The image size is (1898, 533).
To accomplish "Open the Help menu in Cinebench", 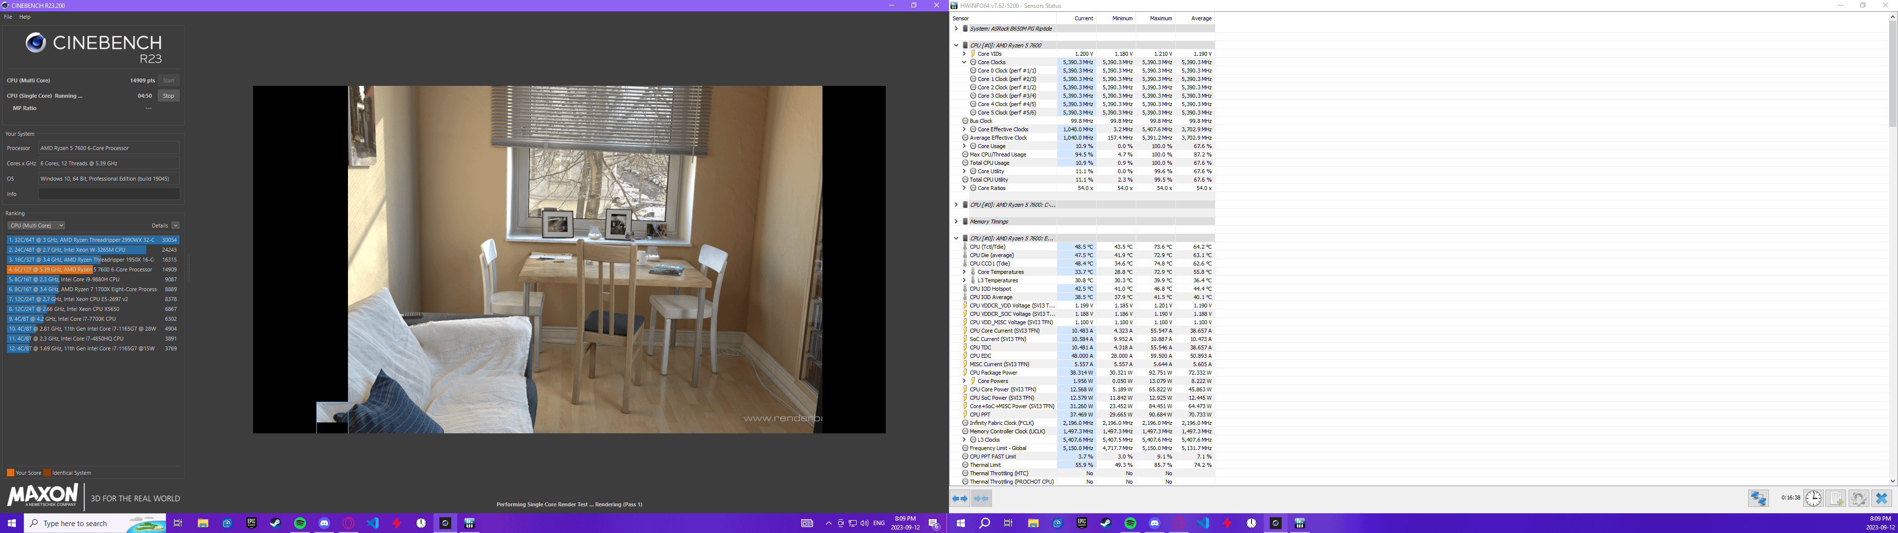I will [25, 17].
